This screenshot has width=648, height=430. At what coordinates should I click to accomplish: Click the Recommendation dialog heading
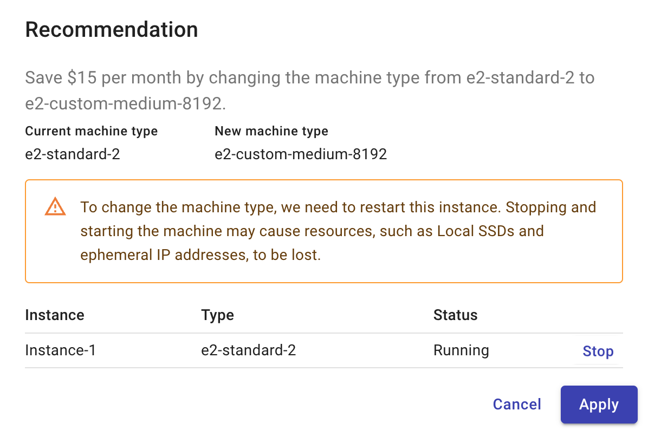click(x=112, y=29)
